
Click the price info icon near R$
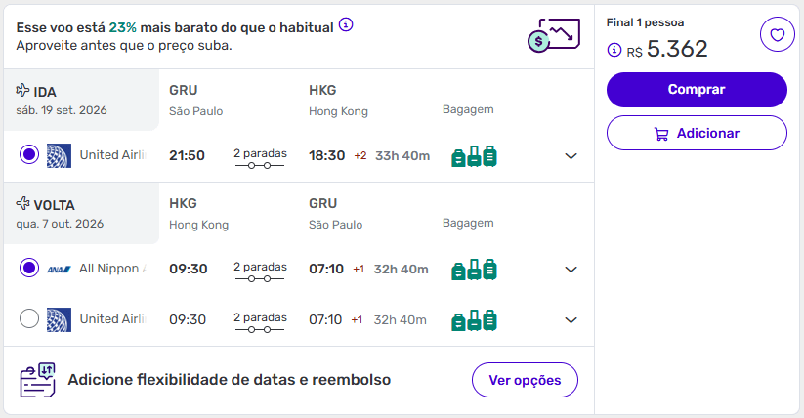(x=614, y=49)
